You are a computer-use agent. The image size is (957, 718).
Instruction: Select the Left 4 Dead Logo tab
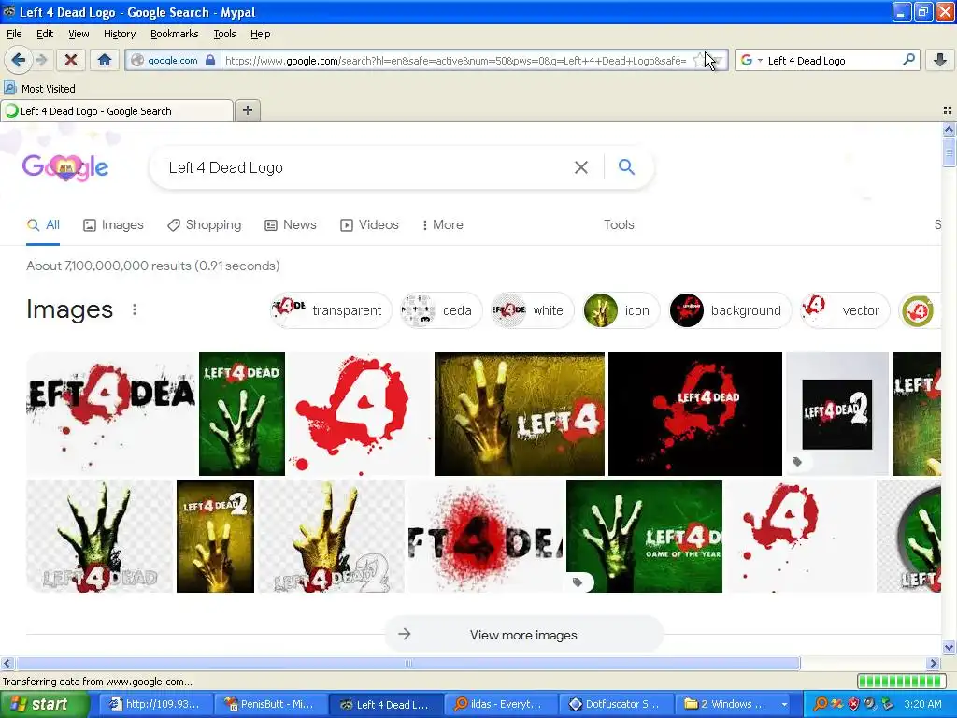[117, 111]
